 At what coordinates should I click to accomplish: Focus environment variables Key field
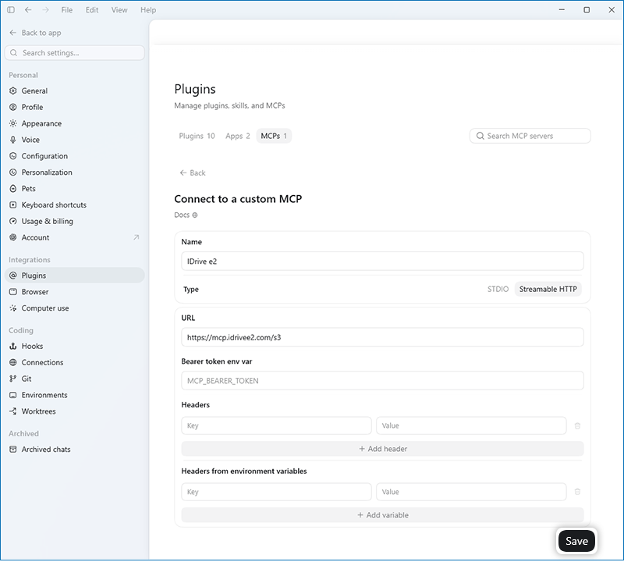pyautogui.click(x=276, y=493)
